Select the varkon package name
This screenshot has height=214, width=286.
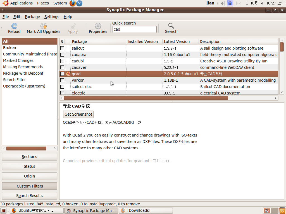coord(78,80)
